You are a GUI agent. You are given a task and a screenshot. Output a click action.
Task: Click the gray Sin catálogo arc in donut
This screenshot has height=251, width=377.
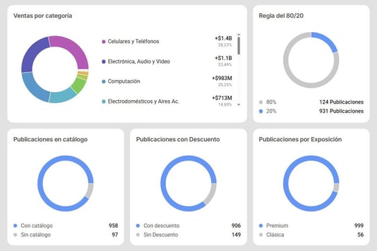pyautogui.click(x=90, y=191)
